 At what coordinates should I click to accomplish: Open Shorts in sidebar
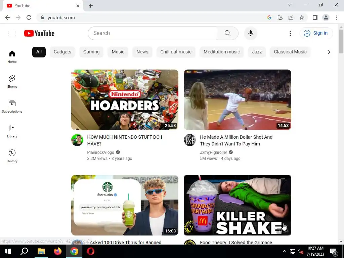[12, 81]
